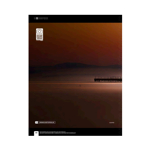
Task: Click the Editors' Choice Photo Award text
Action: tap(39, 37)
